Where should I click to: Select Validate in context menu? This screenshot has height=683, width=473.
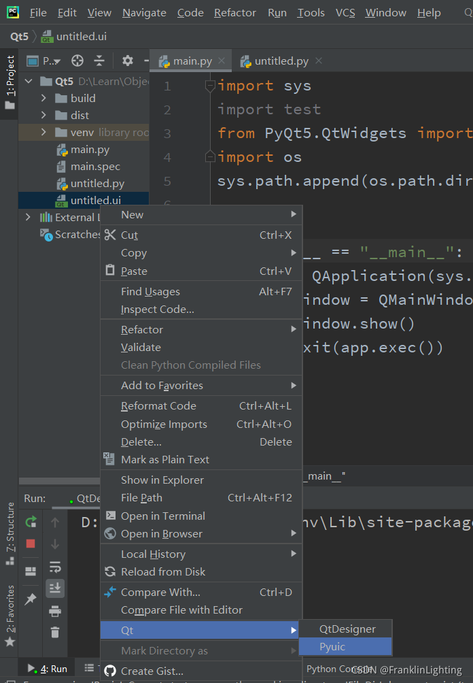tap(201, 348)
